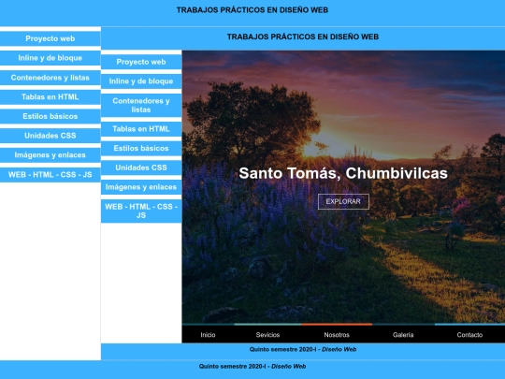
Task: Open WEB - HTML - CSS - JS outer sidebar
Action: coord(50,175)
